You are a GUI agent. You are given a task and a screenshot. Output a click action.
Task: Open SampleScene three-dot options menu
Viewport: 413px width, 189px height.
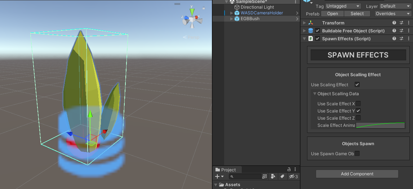click(x=296, y=1)
